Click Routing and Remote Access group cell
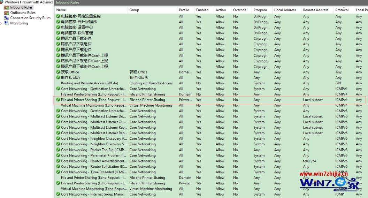This screenshot has width=368, height=198. click(151, 83)
